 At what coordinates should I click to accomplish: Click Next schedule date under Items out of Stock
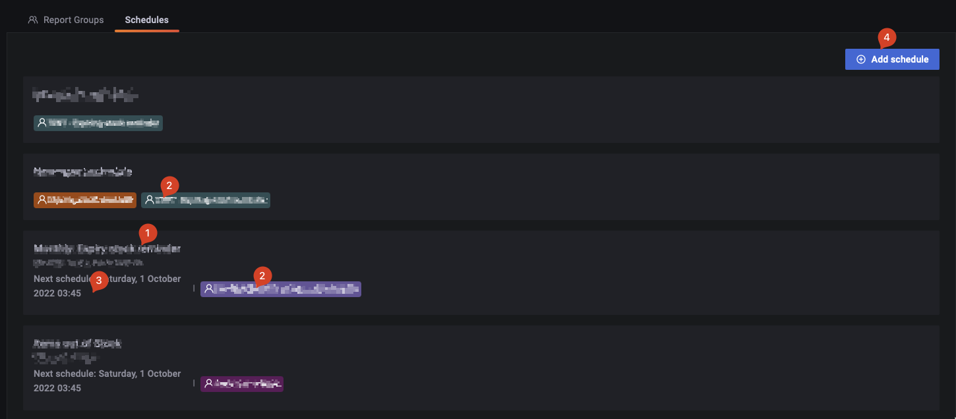coord(107,380)
